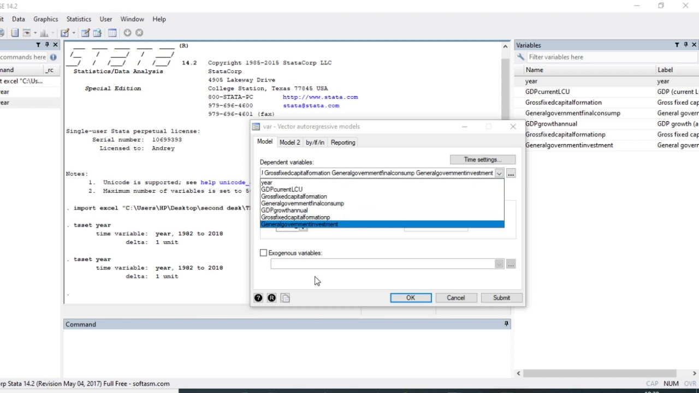Pin the Review panel

point(47,45)
